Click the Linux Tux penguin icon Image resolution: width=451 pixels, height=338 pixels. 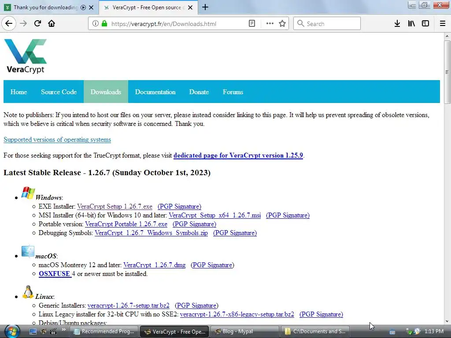28,292
